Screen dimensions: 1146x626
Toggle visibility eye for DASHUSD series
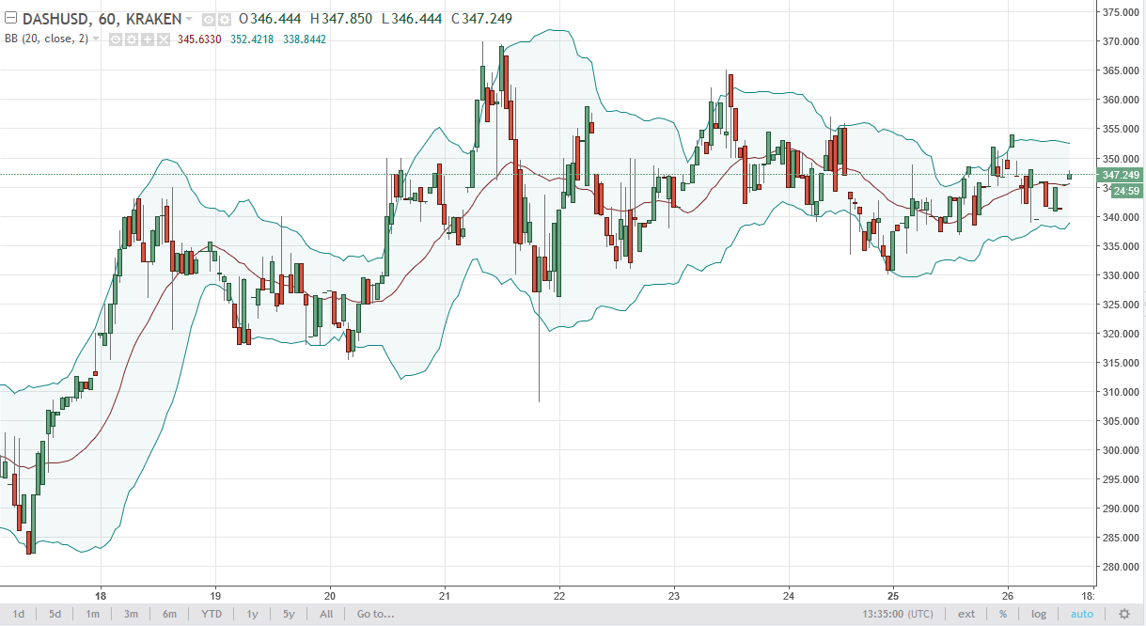[x=209, y=20]
